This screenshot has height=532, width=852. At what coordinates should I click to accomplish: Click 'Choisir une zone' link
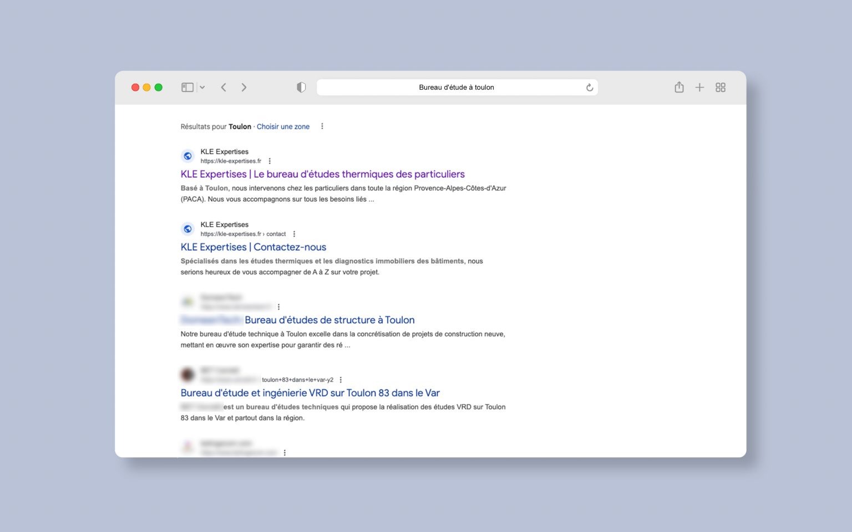pos(283,127)
